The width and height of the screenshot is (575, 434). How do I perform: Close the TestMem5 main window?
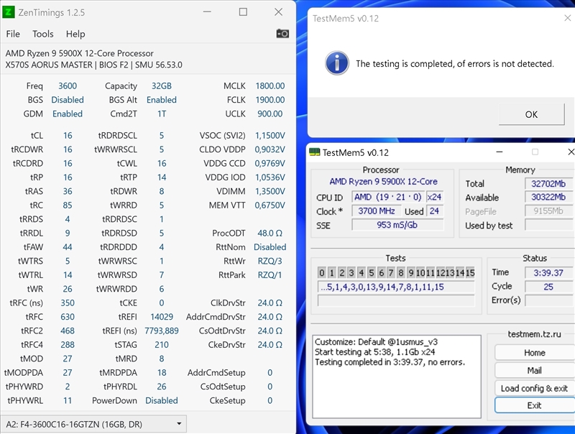[570, 152]
